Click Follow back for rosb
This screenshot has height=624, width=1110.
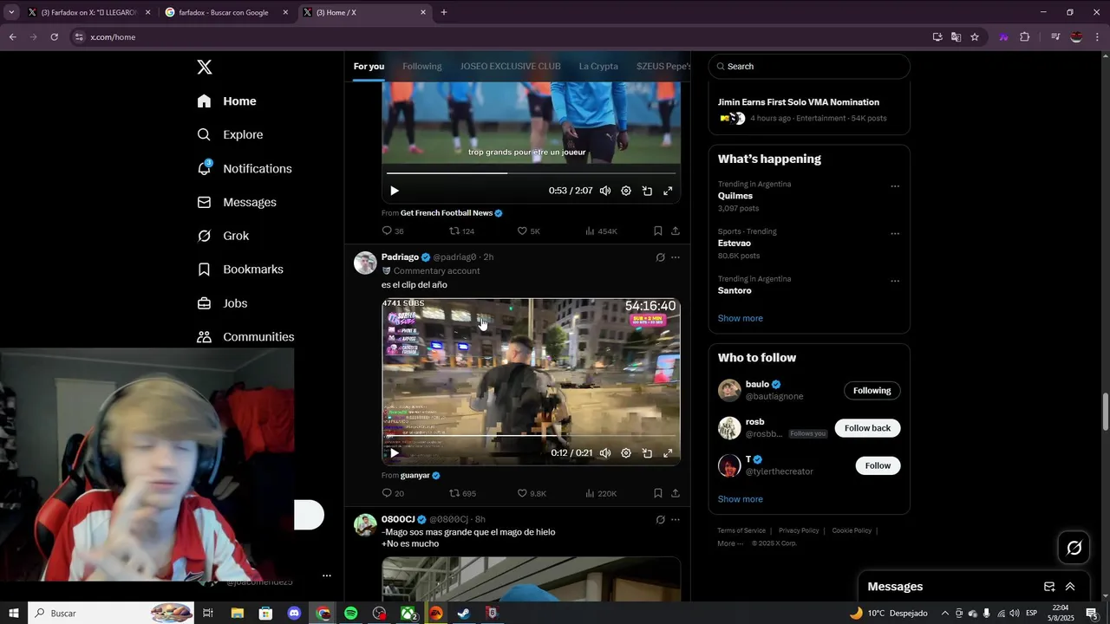coord(867,428)
